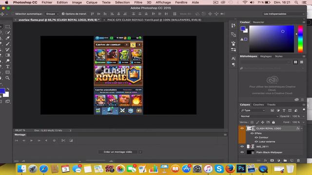This screenshot has height=175, width=312.
Task: Select the Rectangular Marquee tool
Action: [x=8, y=27]
